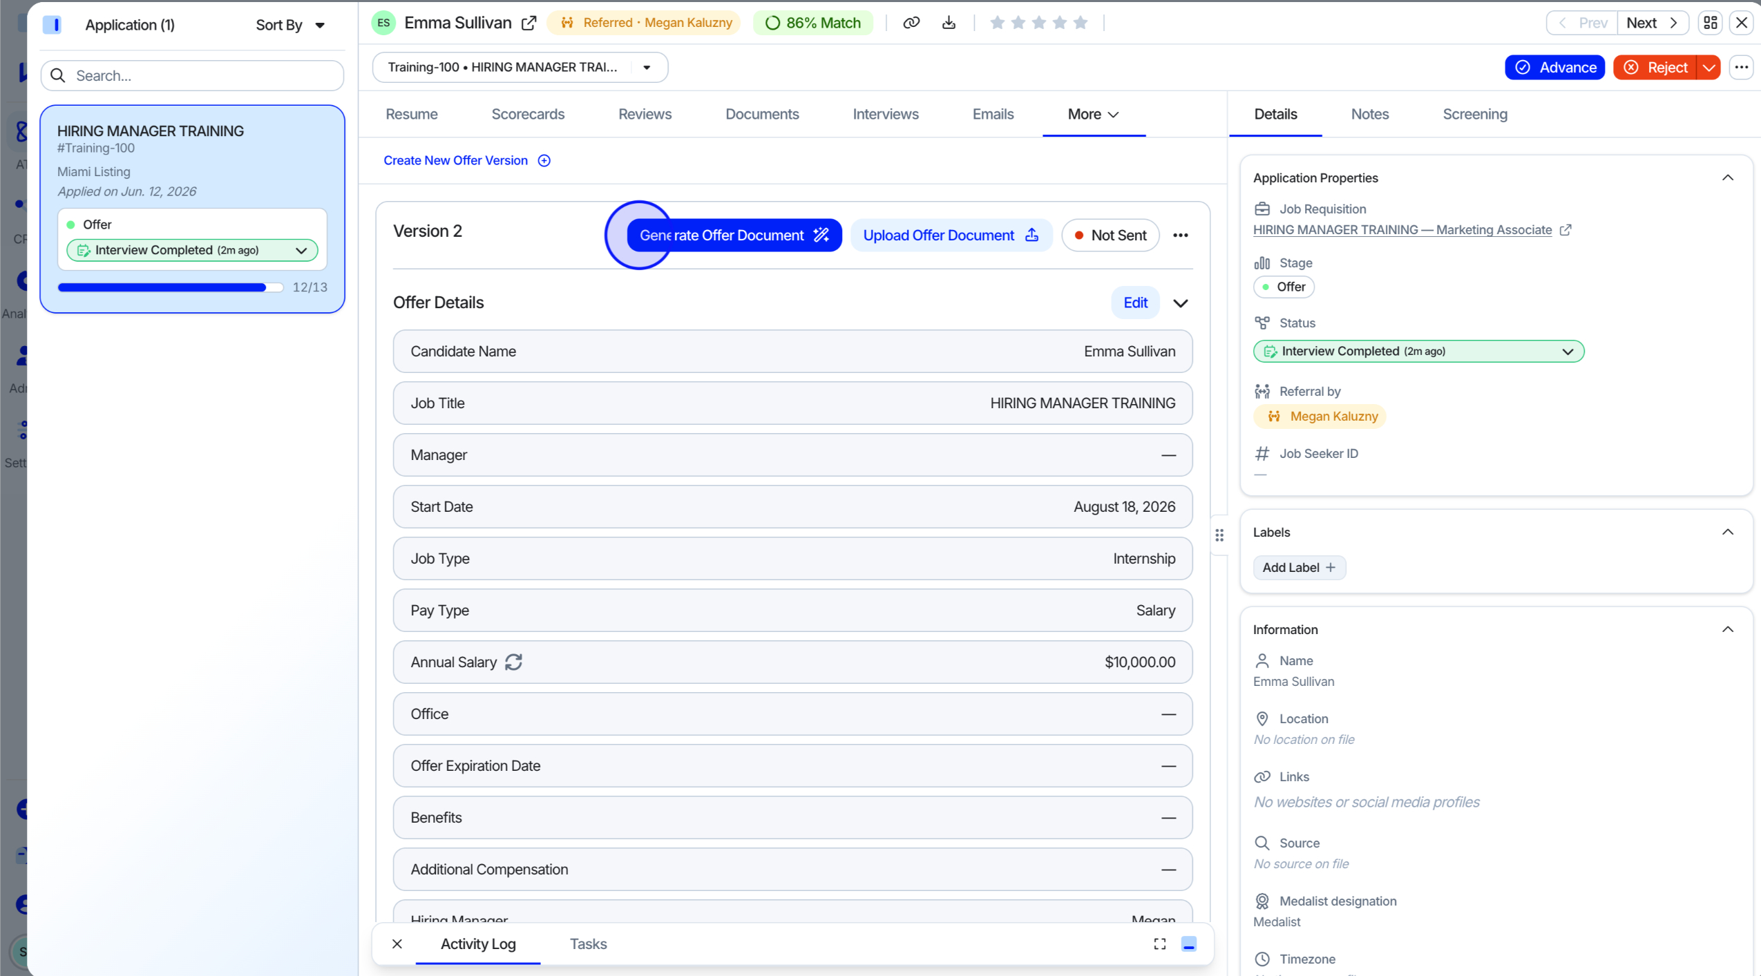Click Upload Offer Document
Image resolution: width=1761 pixels, height=976 pixels.
click(951, 236)
